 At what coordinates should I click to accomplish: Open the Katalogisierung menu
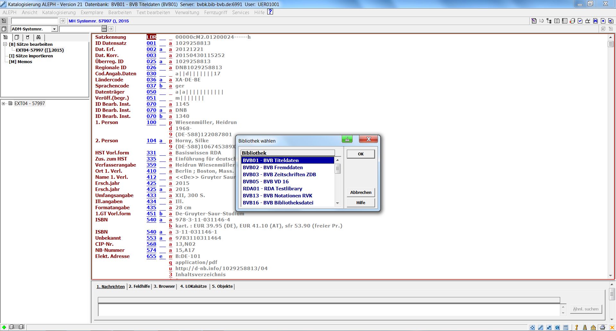point(59,12)
